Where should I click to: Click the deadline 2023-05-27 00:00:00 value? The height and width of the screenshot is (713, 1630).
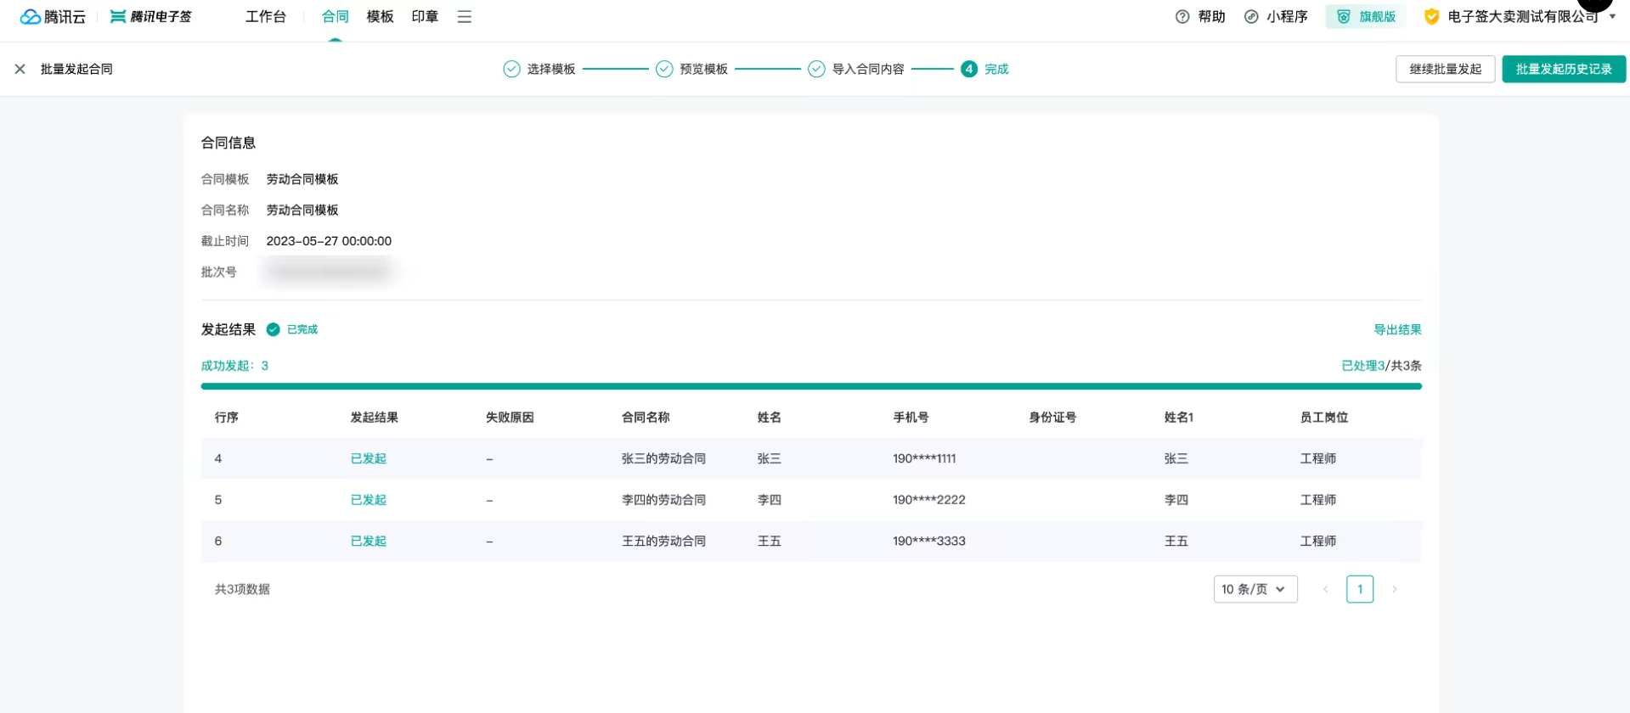[329, 241]
